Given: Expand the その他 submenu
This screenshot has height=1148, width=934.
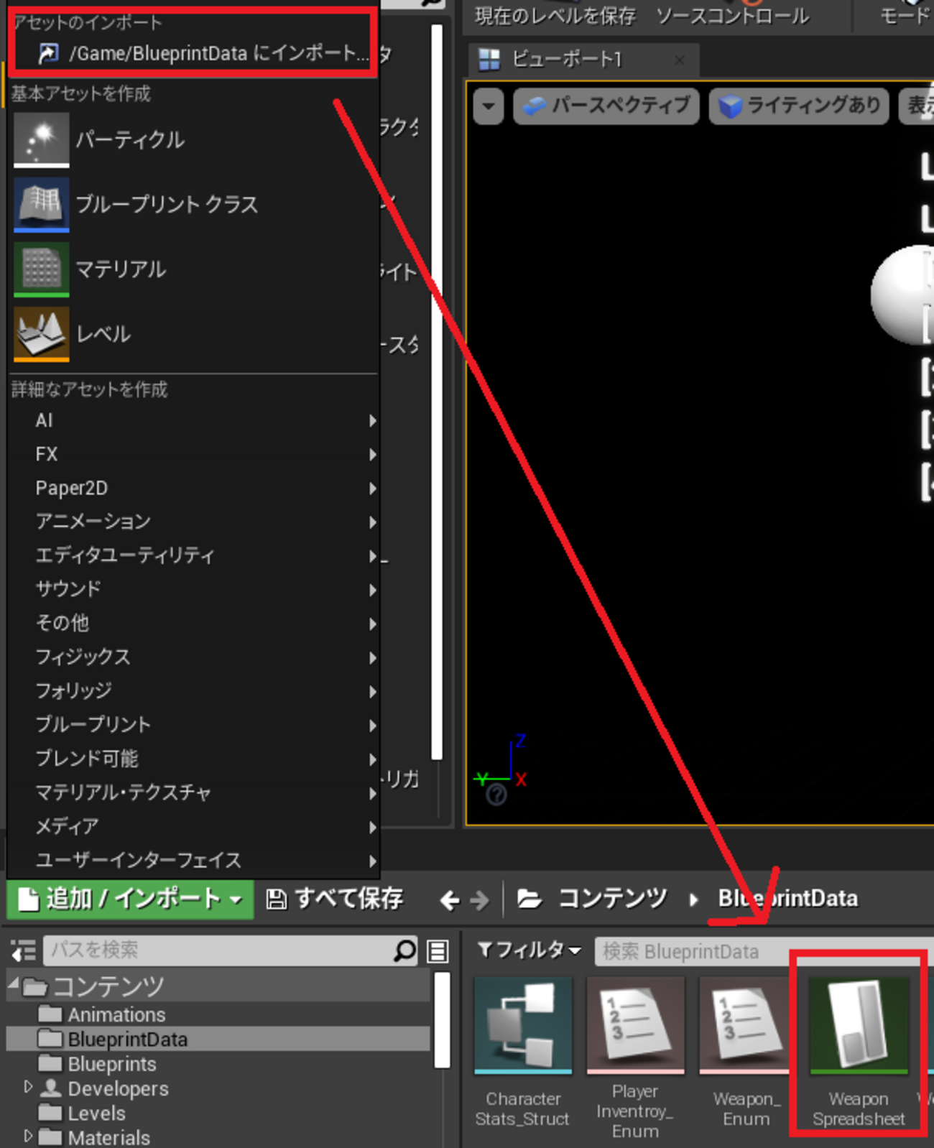Looking at the screenshot, I should point(194,623).
